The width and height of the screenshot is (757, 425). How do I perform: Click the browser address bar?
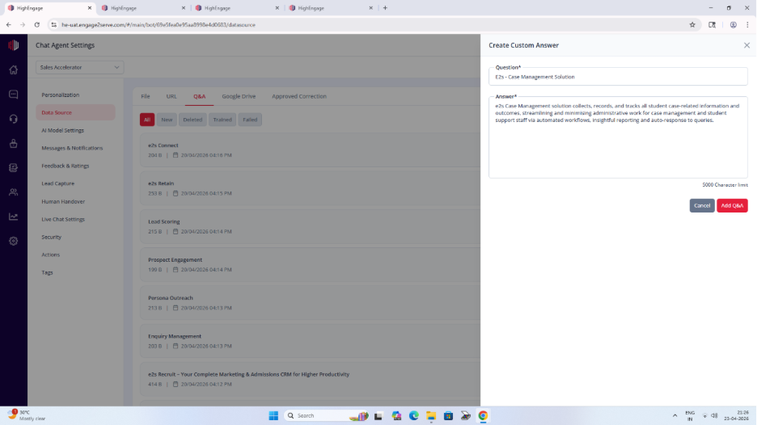[x=372, y=24]
